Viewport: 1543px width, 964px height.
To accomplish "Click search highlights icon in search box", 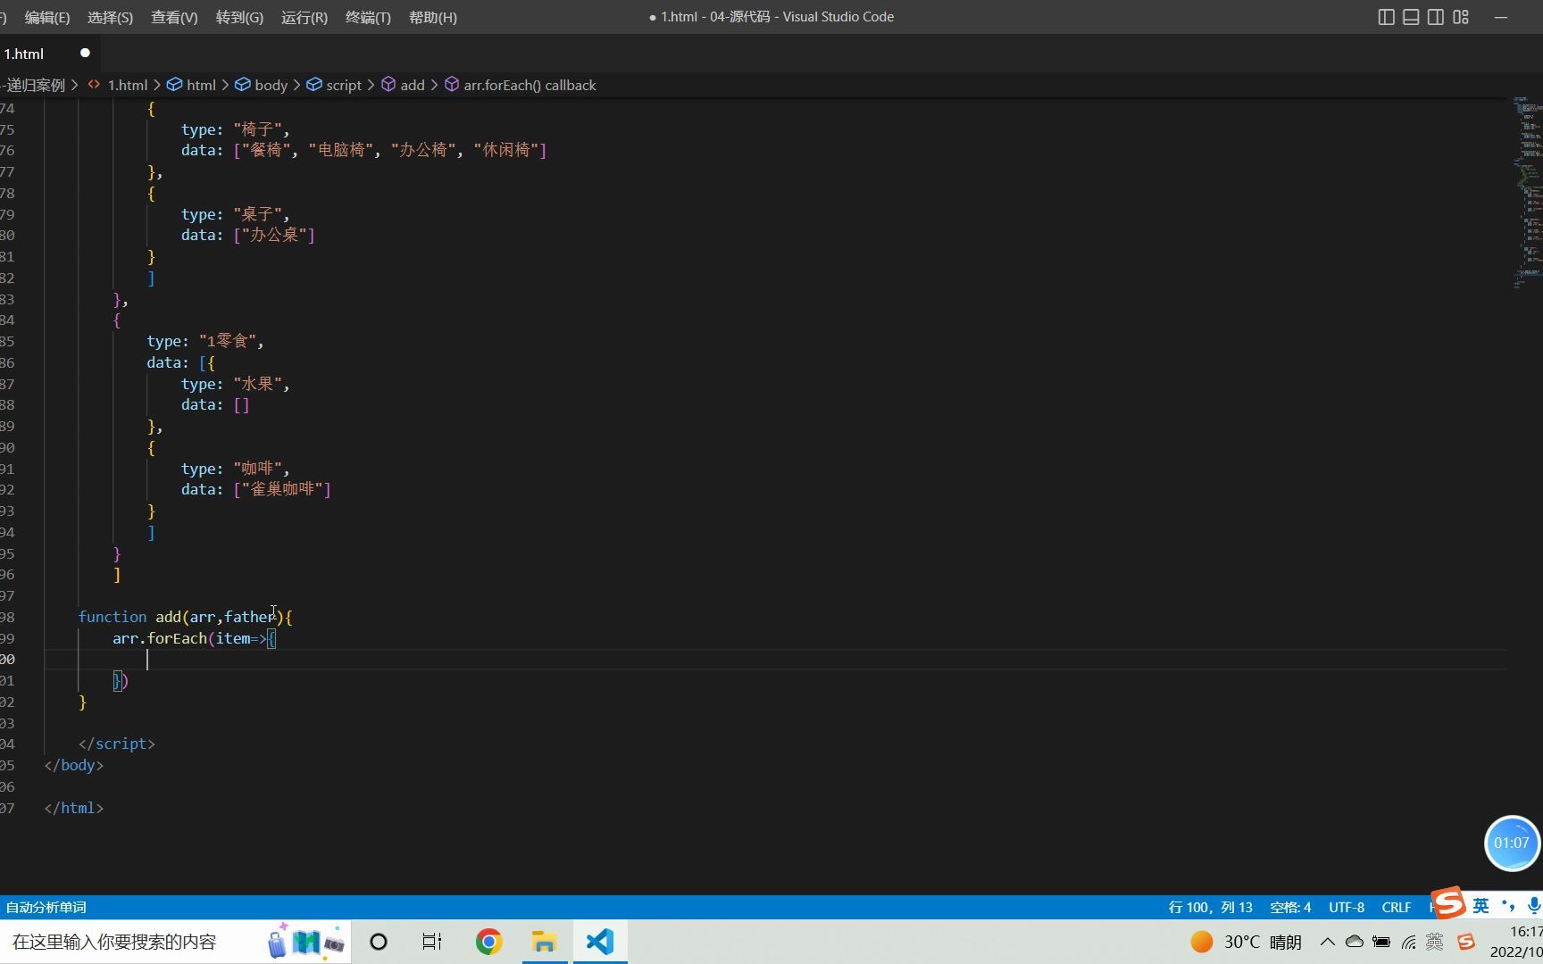I will click(x=307, y=941).
